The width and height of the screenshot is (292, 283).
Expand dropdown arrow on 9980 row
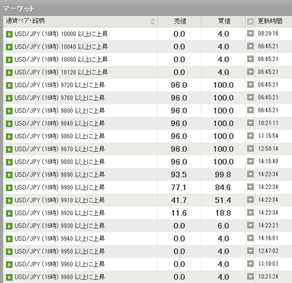coord(250,276)
